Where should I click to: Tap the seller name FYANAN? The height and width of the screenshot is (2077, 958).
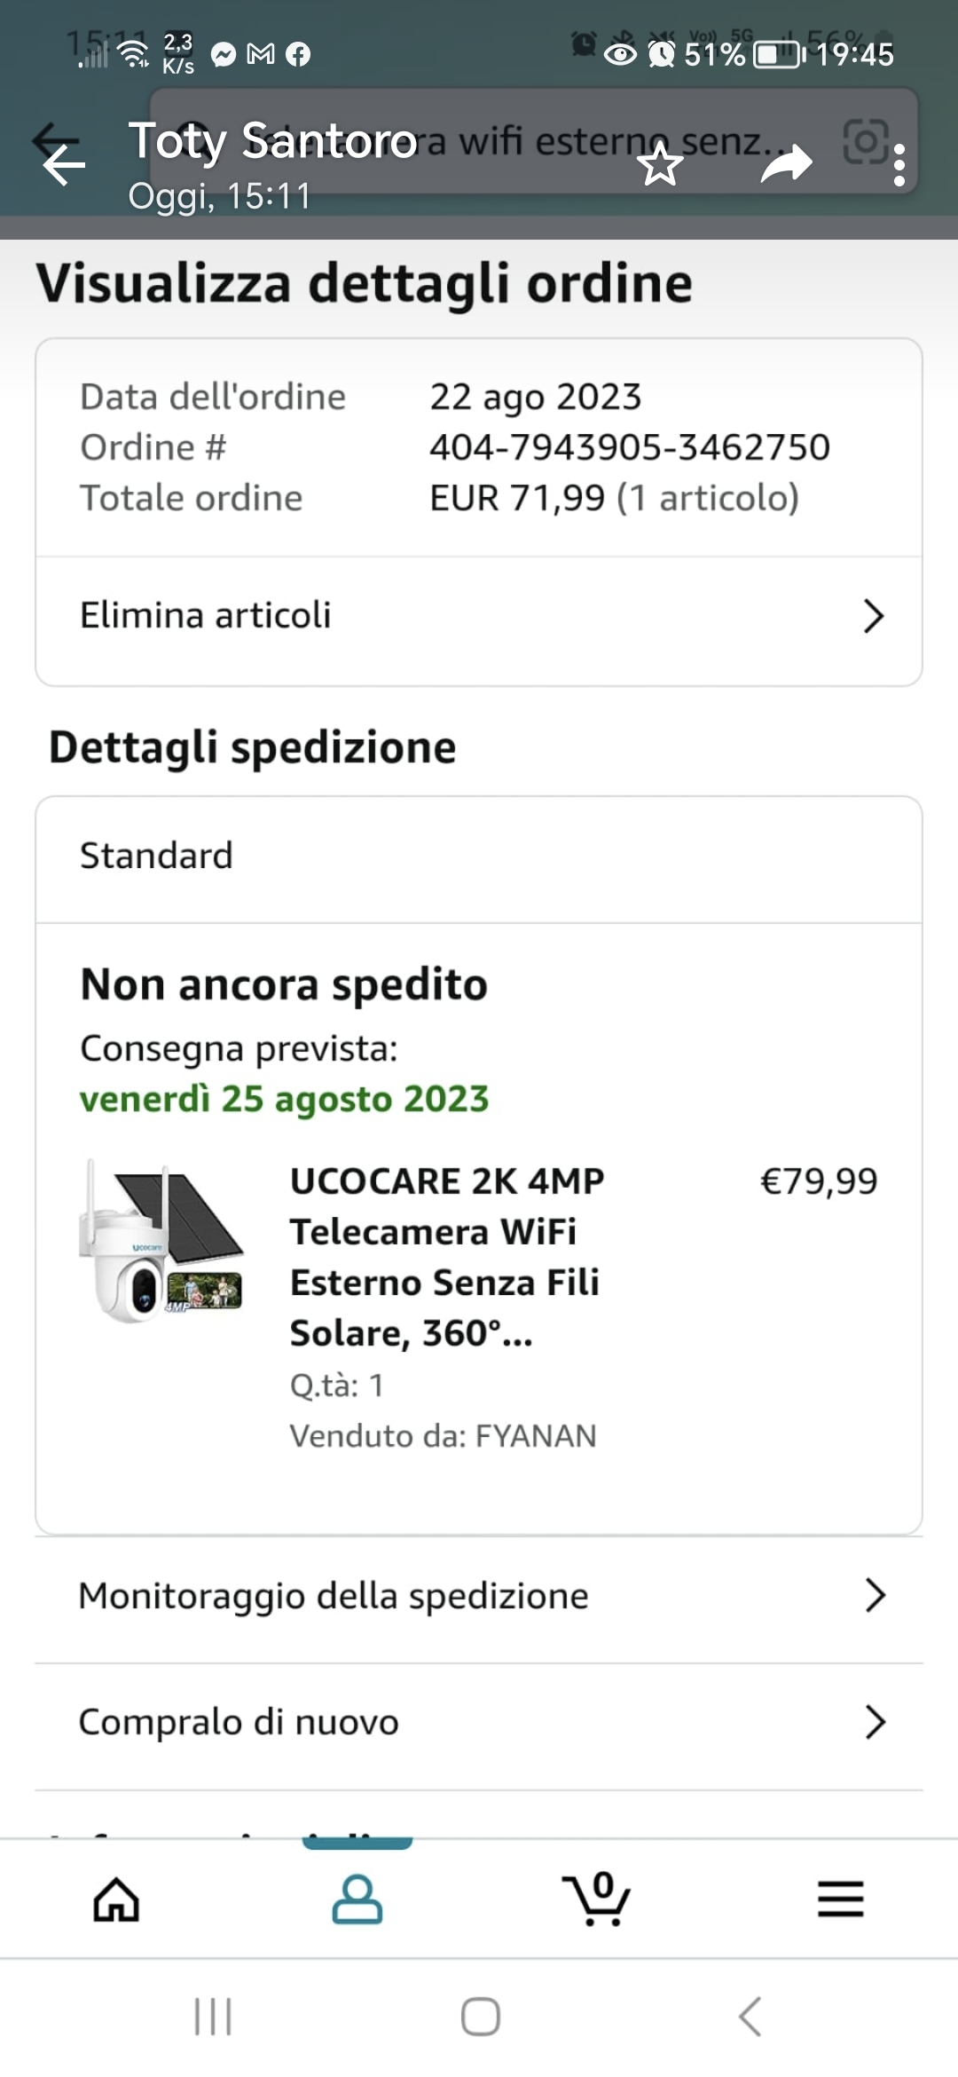(535, 1436)
